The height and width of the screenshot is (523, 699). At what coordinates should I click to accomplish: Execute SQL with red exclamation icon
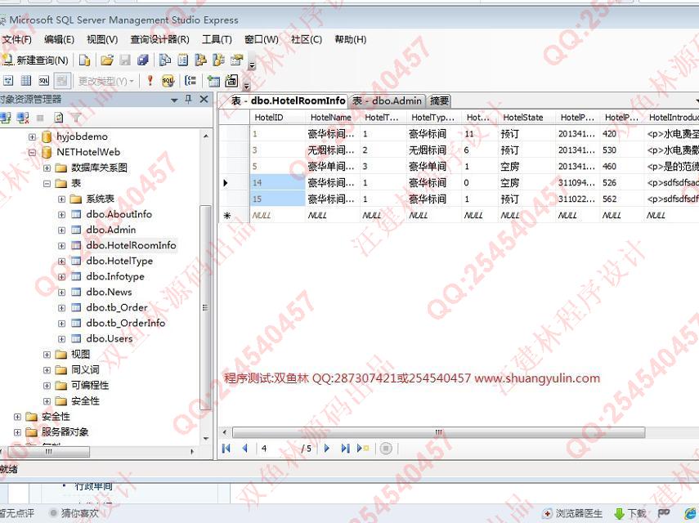point(150,81)
